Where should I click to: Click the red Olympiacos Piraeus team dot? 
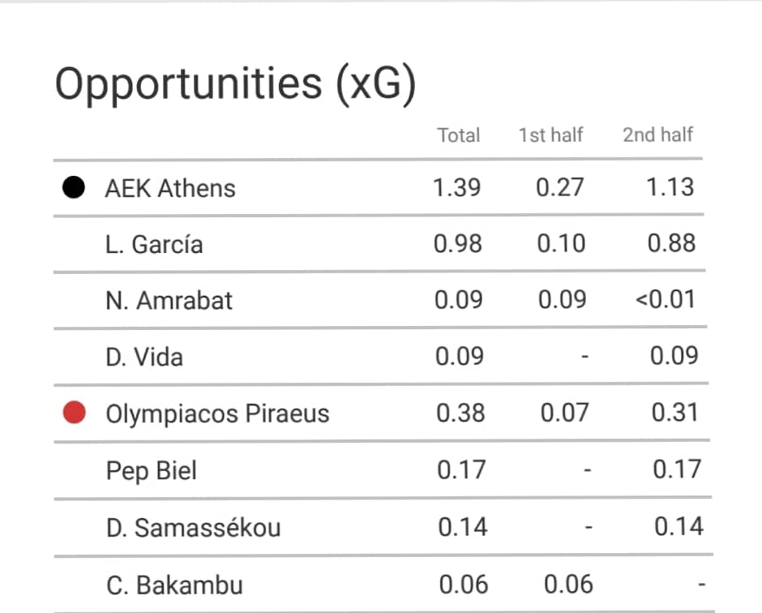pos(75,412)
